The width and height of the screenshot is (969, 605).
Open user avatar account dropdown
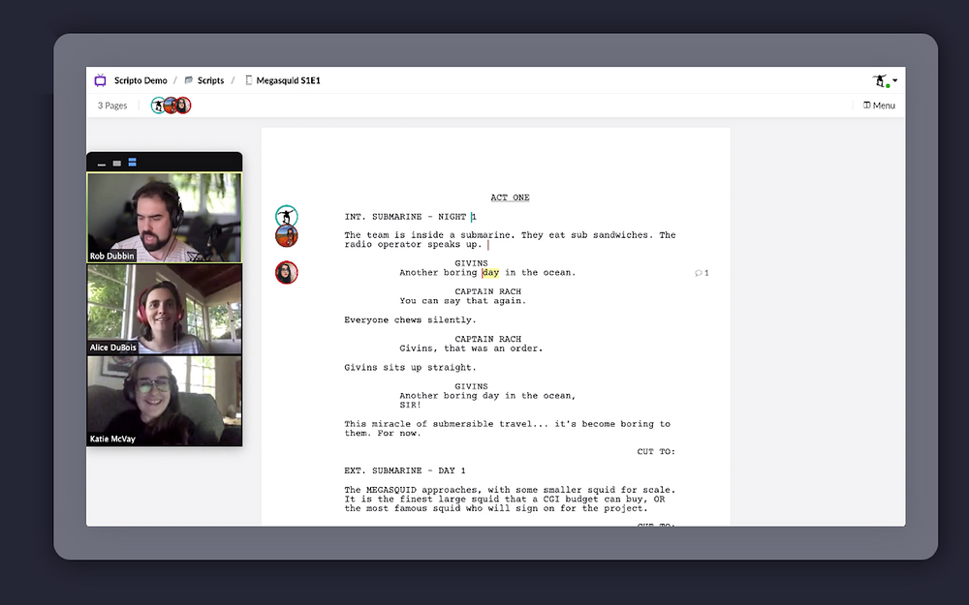(885, 81)
